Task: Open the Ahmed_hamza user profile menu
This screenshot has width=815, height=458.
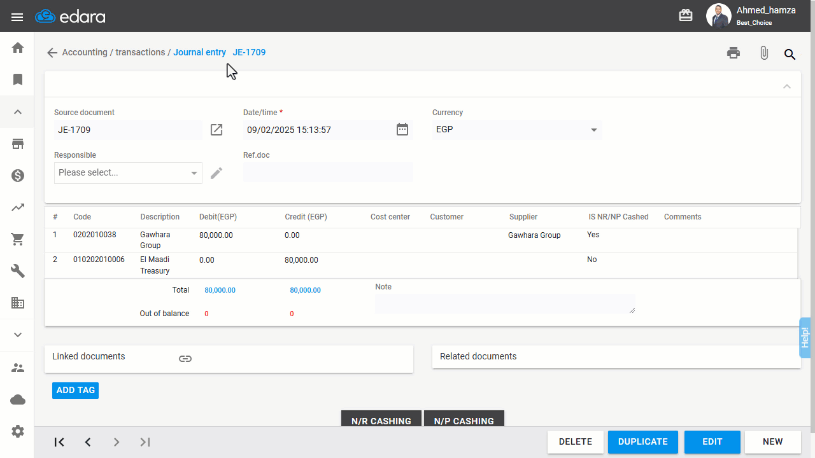Action: (x=751, y=16)
